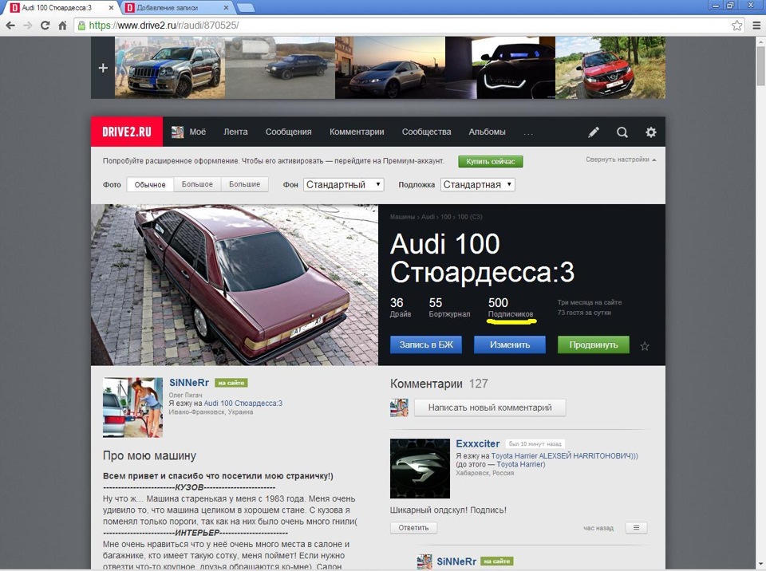
Task: Click the Продвинуть button
Action: [x=593, y=345]
